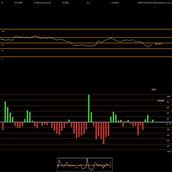Click the (5,5 parameter text in header
The height and width of the screenshot is (172, 172).
[88, 3]
